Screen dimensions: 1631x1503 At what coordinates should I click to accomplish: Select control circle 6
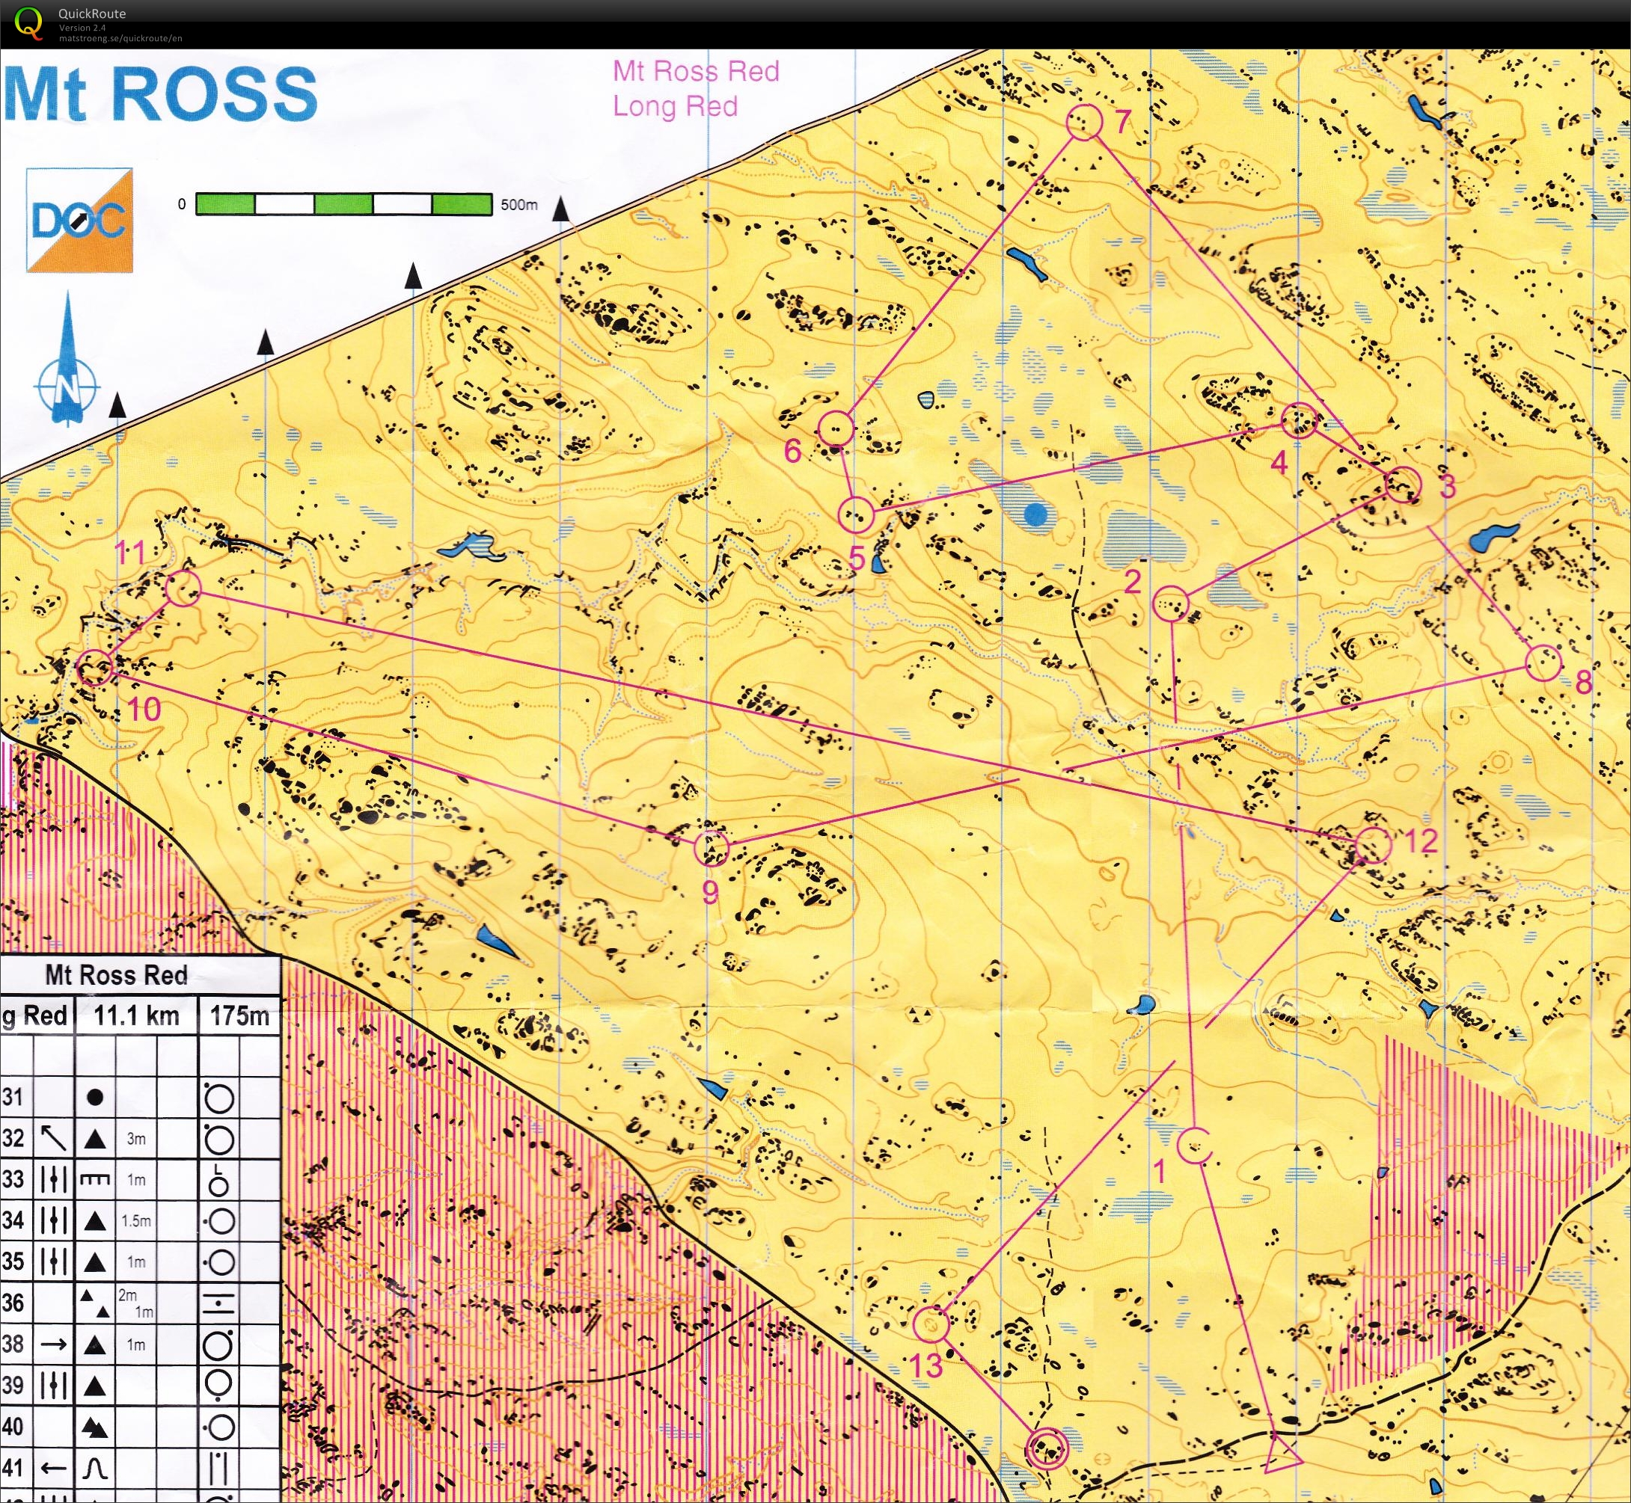click(836, 428)
